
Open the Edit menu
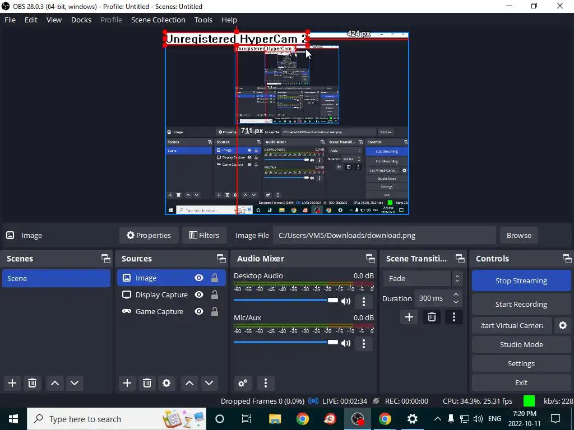(x=31, y=20)
